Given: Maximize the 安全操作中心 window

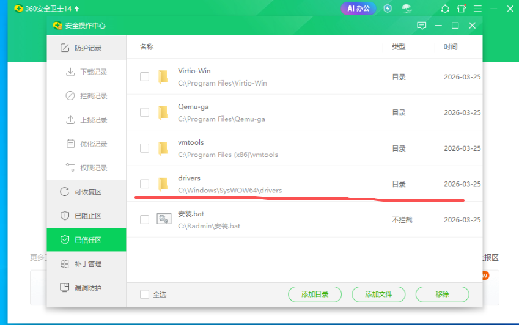Looking at the screenshot, I should pos(455,26).
